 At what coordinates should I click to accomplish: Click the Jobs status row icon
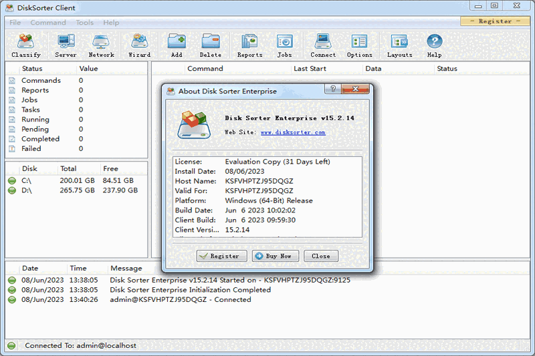pos(12,100)
